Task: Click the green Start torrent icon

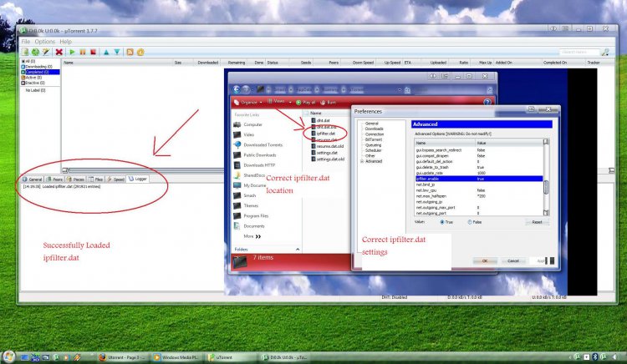Action: 72,52
